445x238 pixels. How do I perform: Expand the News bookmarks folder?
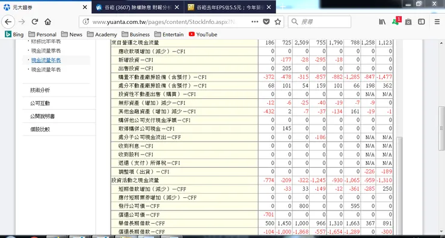click(72, 35)
